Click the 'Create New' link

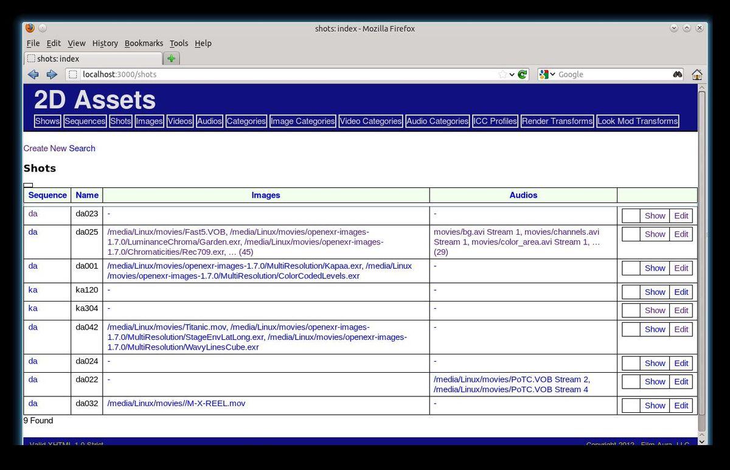click(x=45, y=148)
